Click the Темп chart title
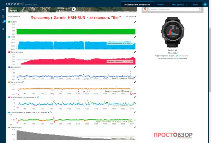The image size is (211, 143). tap(13, 37)
